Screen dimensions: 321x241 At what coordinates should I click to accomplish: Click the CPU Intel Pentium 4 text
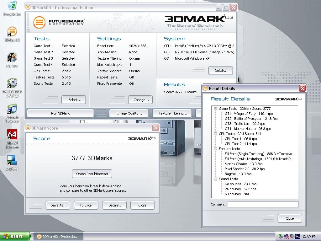(204, 46)
